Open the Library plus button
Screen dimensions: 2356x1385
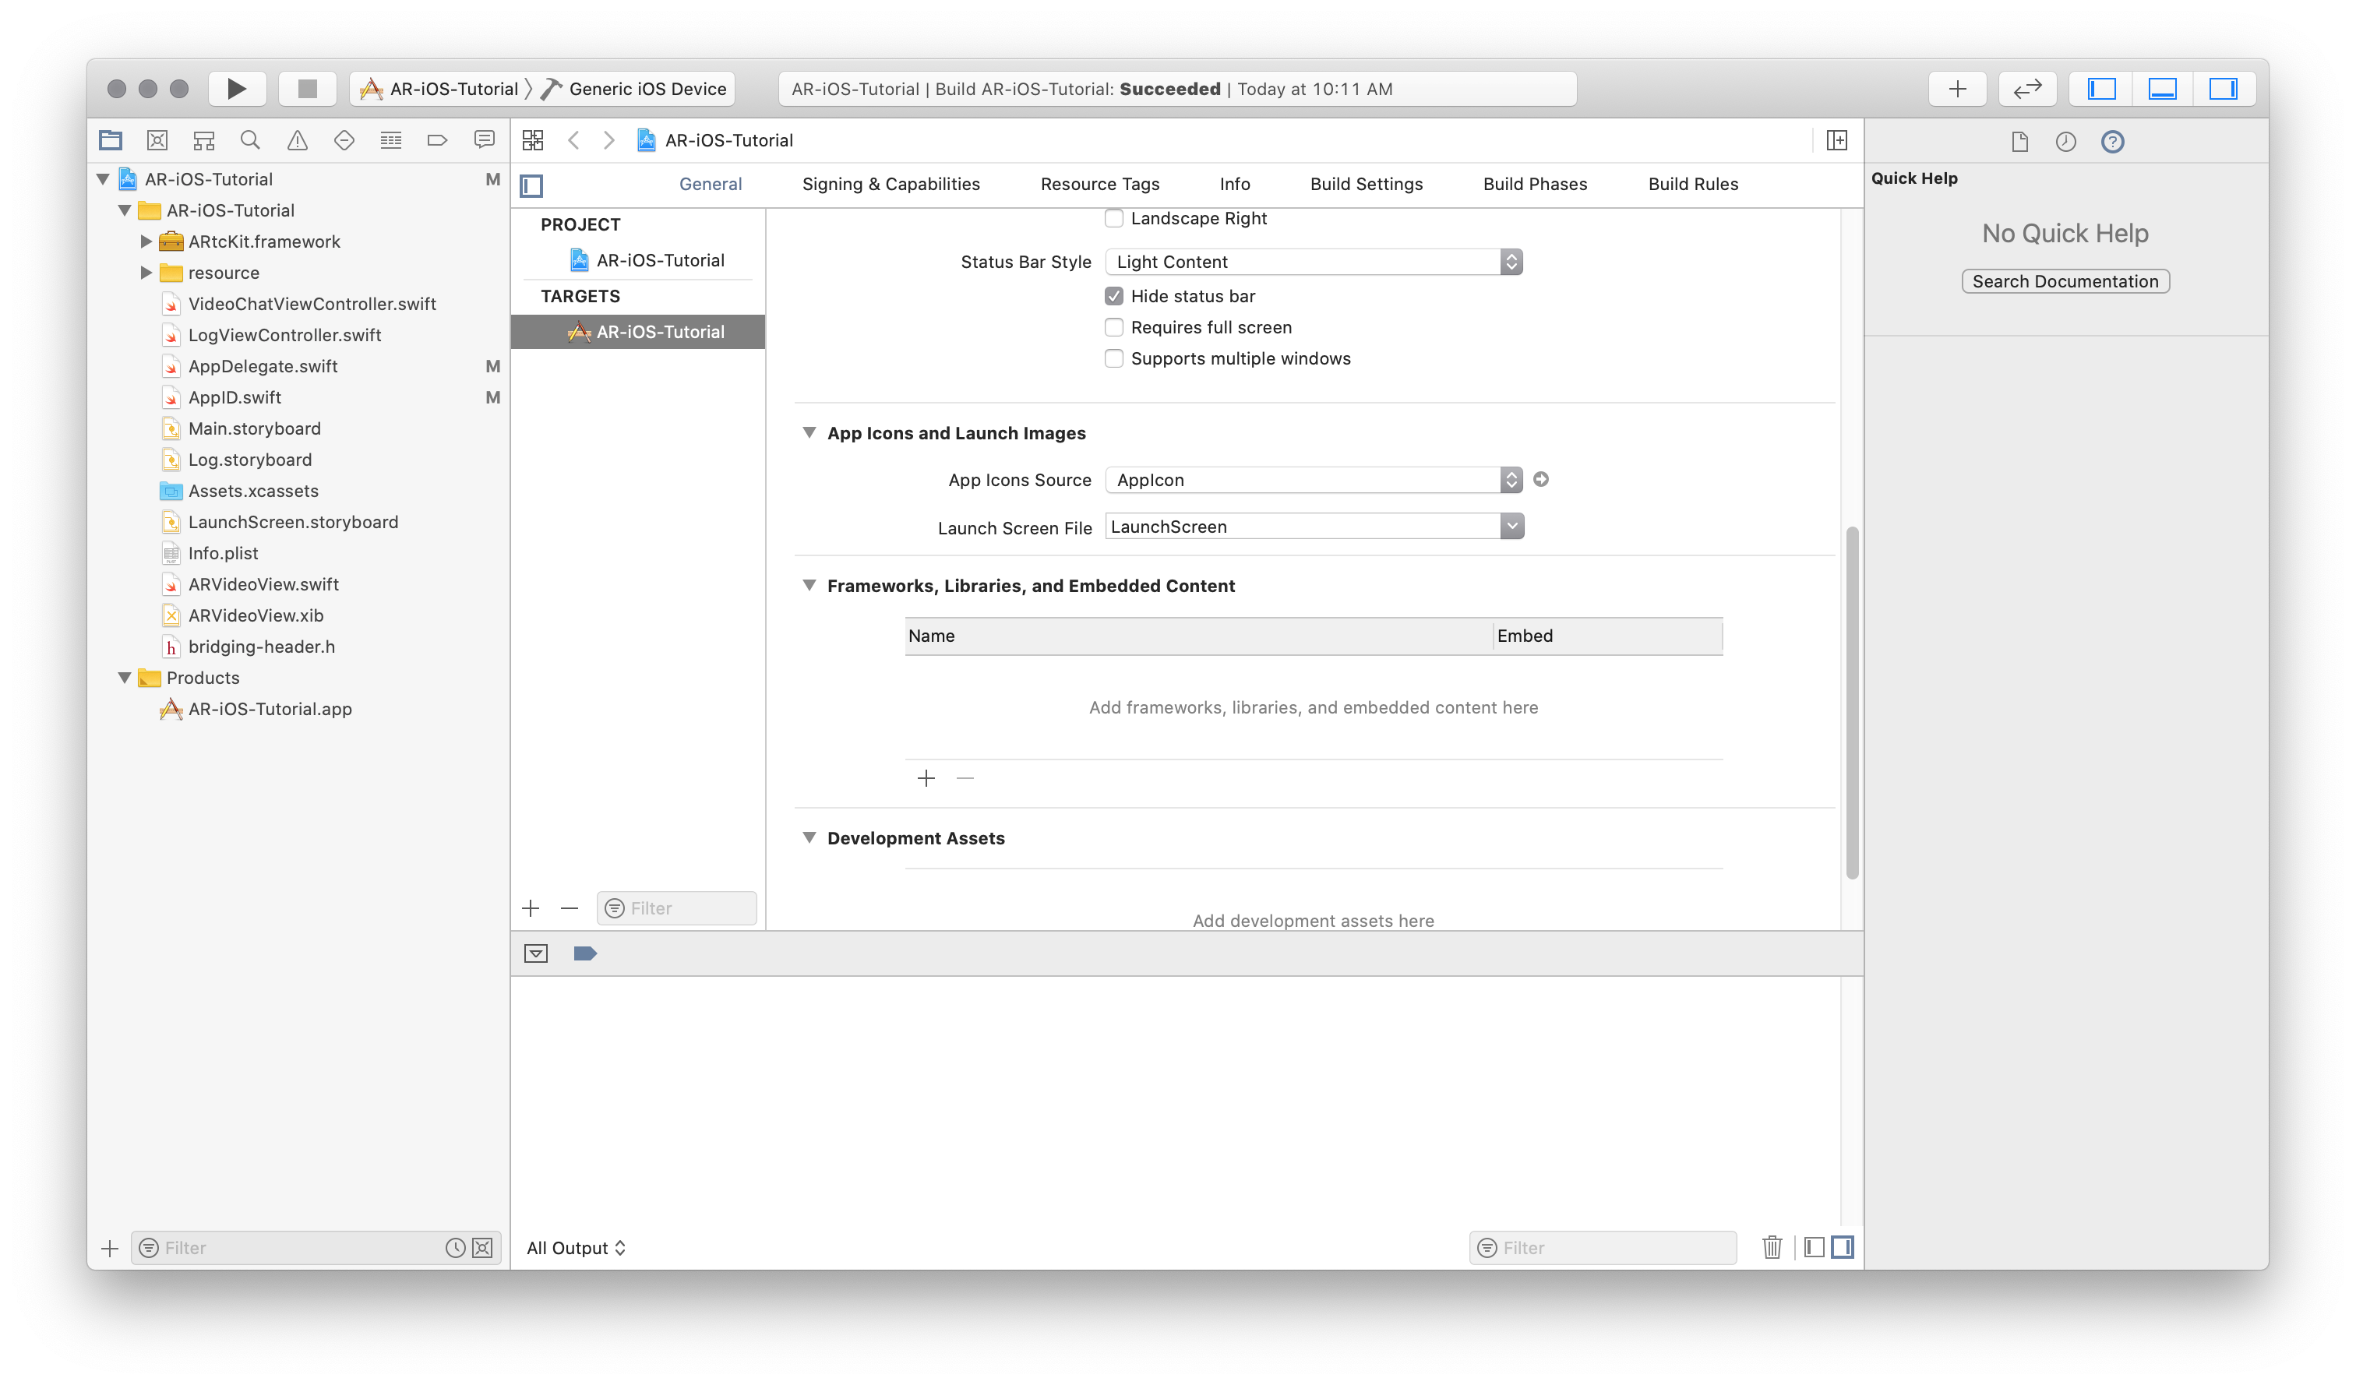coord(1958,89)
